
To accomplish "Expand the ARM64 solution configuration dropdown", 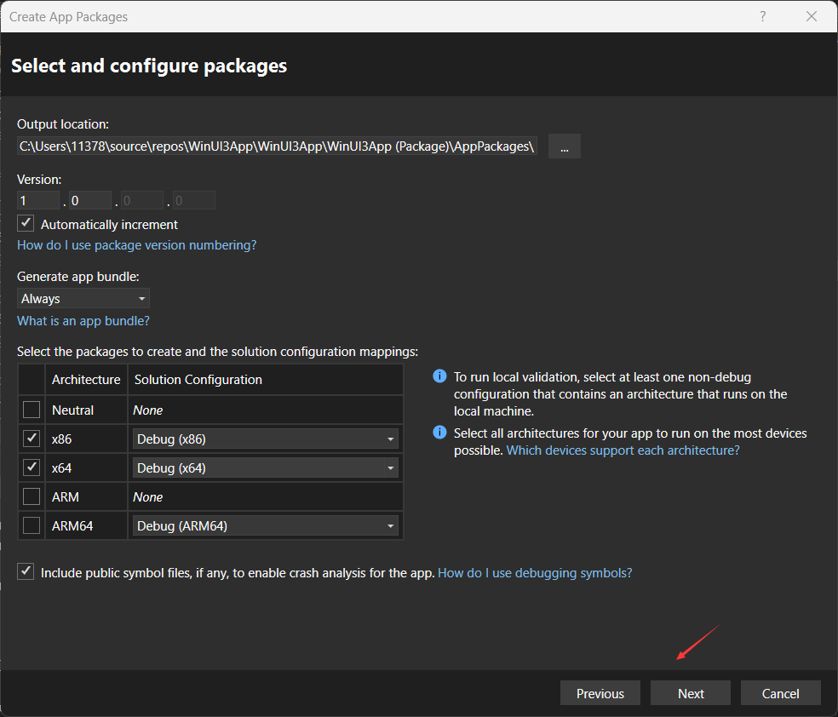I will click(x=265, y=525).
